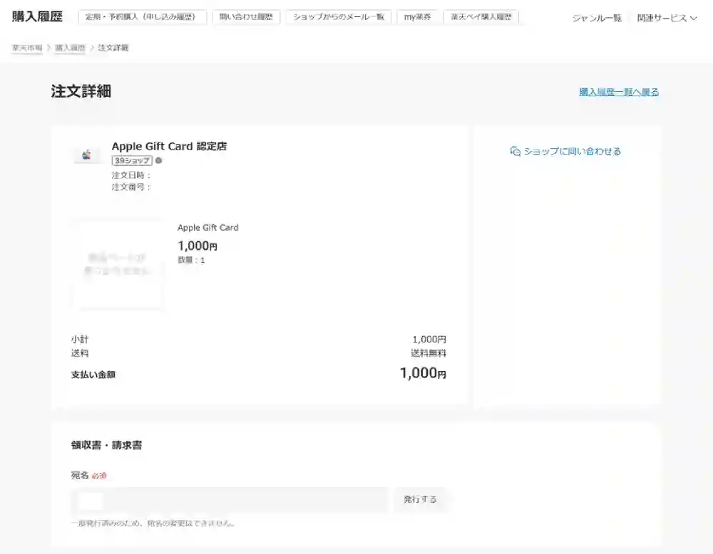
Task: Click the chat bubble inquiry icon
Action: 515,151
